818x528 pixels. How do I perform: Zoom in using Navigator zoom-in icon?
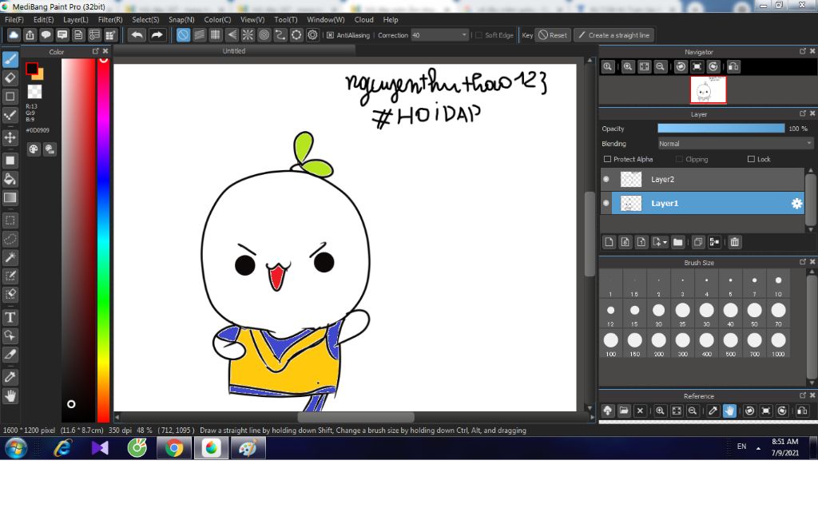(628, 67)
